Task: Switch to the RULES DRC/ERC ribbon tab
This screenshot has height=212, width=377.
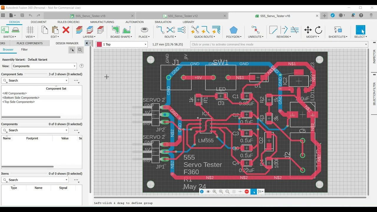Action: 69,22
